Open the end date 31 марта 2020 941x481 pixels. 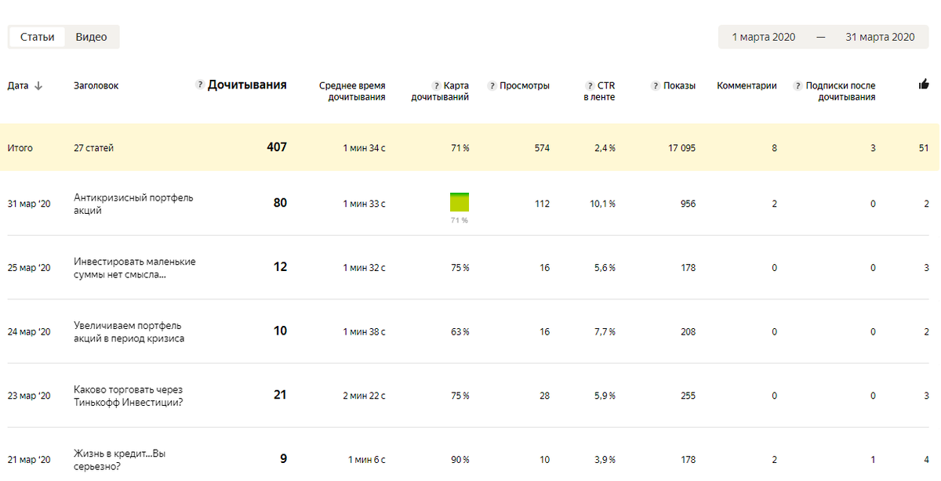point(880,37)
